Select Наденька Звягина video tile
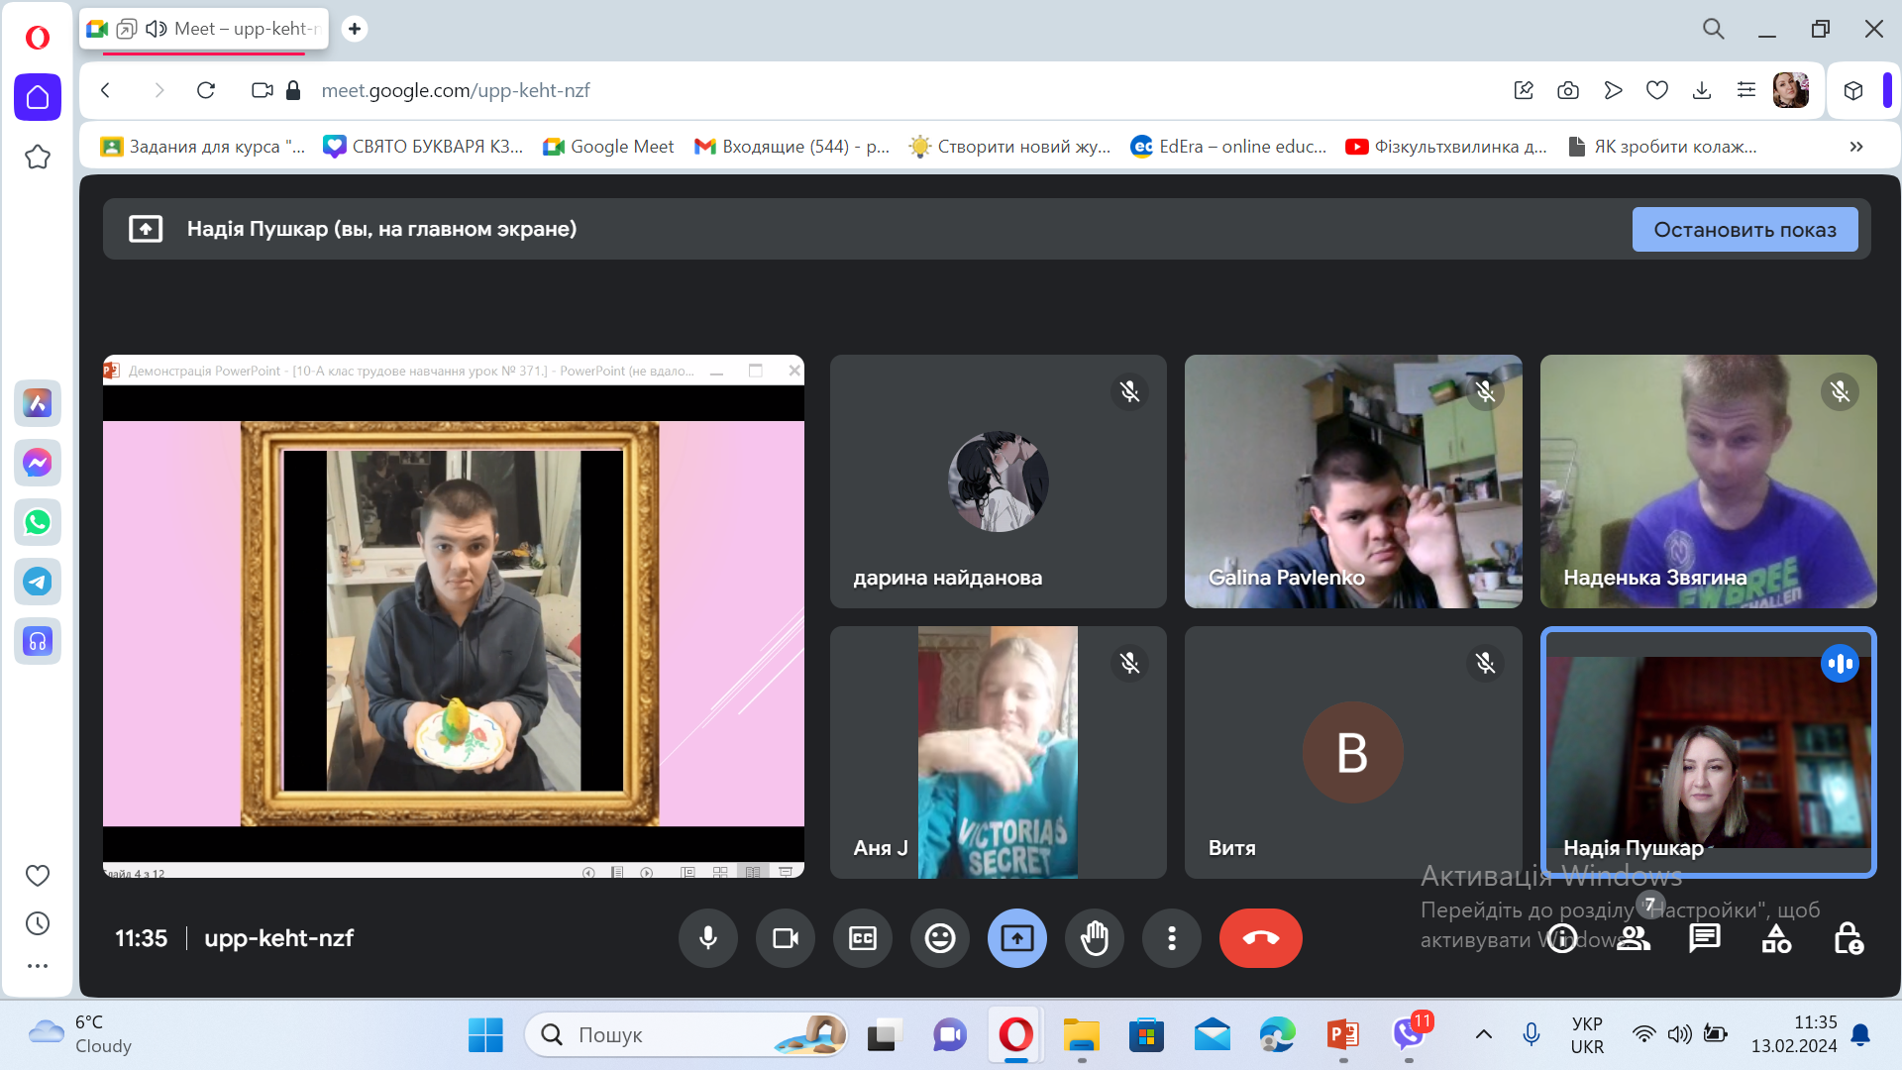Image resolution: width=1902 pixels, height=1070 pixels. [x=1708, y=481]
